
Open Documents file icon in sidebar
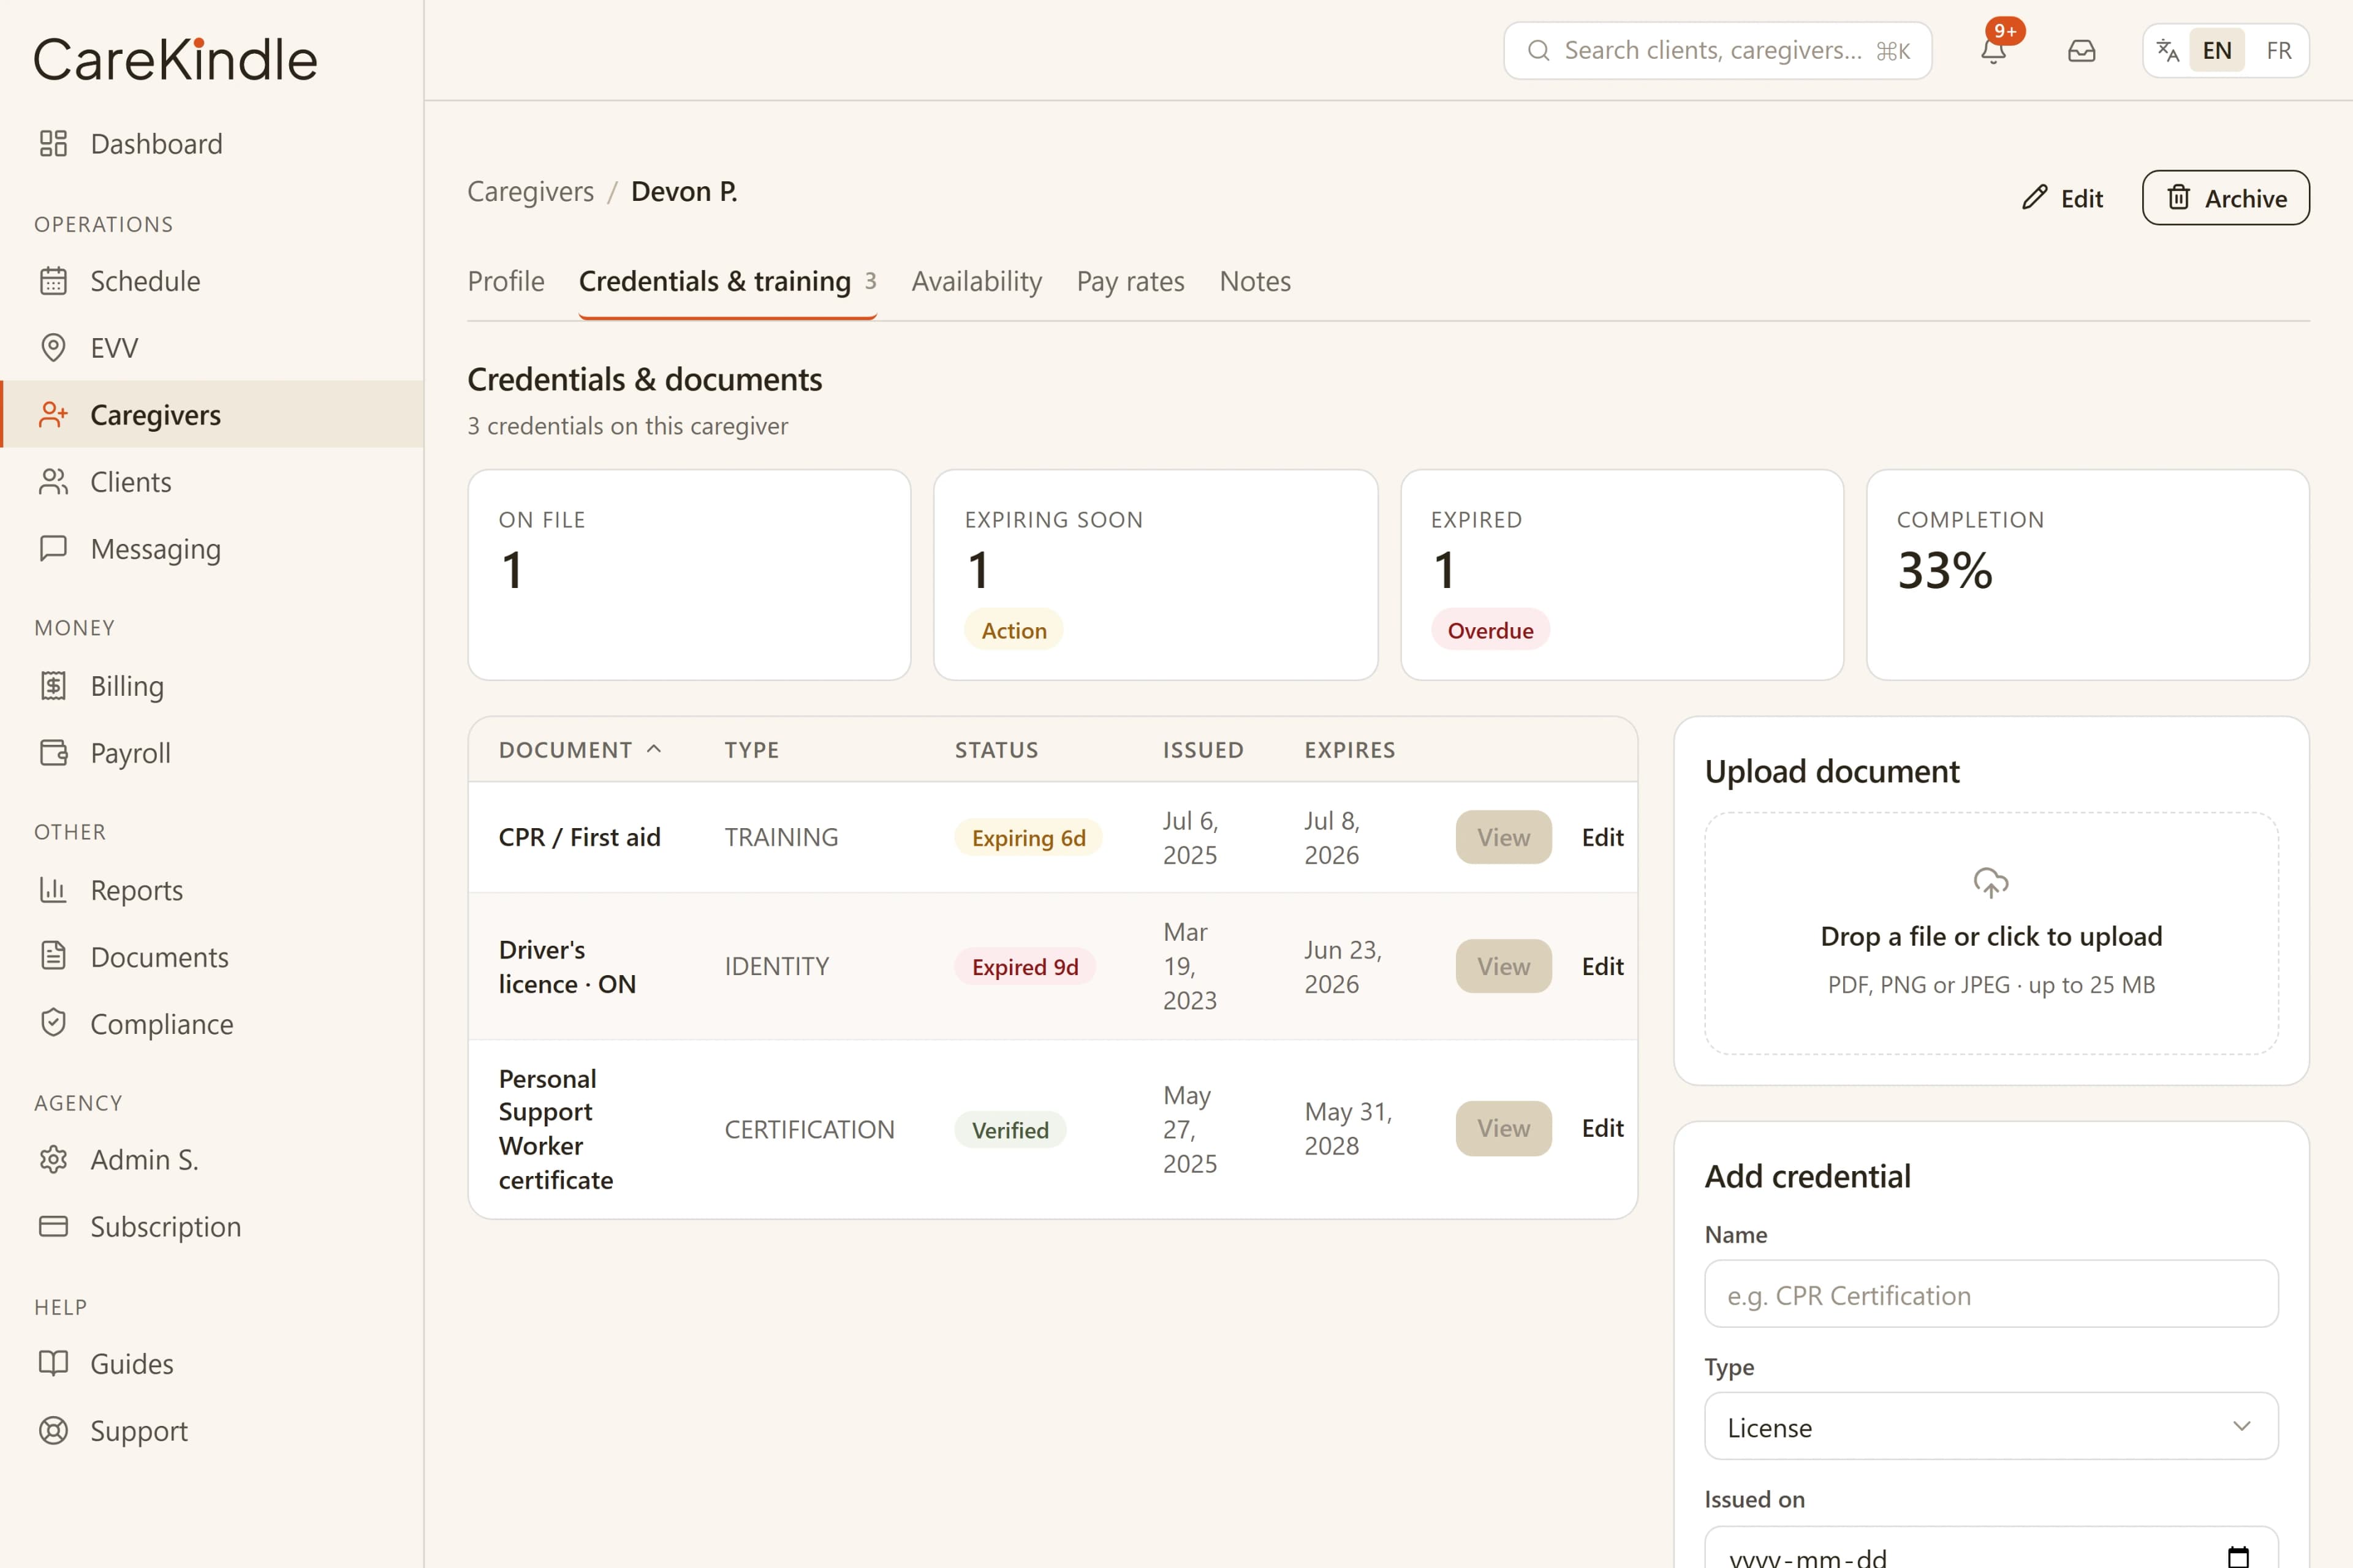point(53,957)
